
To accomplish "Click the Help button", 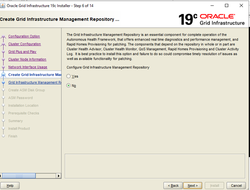I will pos(10,185).
